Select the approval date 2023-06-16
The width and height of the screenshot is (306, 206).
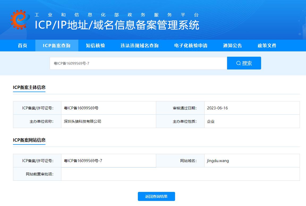pyautogui.click(x=217, y=108)
